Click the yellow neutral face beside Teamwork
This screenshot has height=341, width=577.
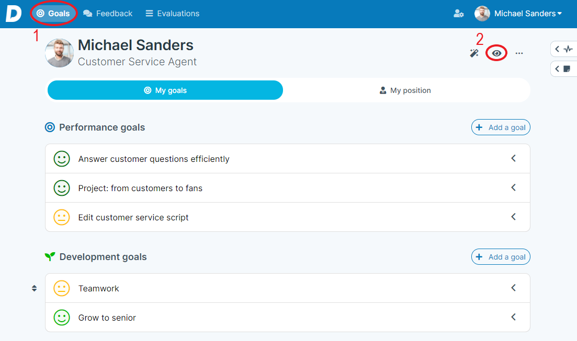click(61, 288)
